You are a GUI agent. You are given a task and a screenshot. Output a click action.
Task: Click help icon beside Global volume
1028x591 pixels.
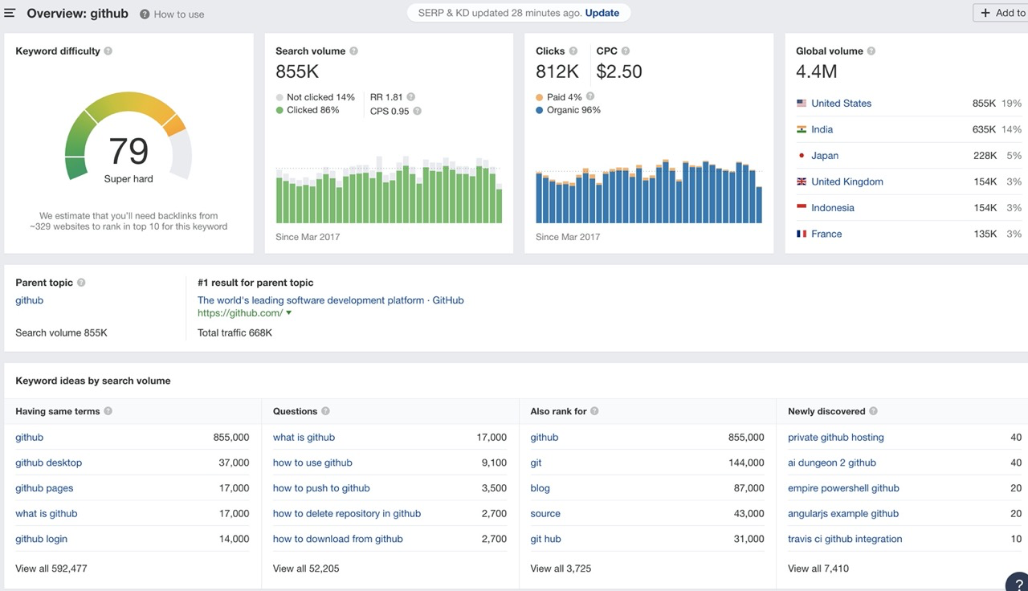[x=871, y=51]
